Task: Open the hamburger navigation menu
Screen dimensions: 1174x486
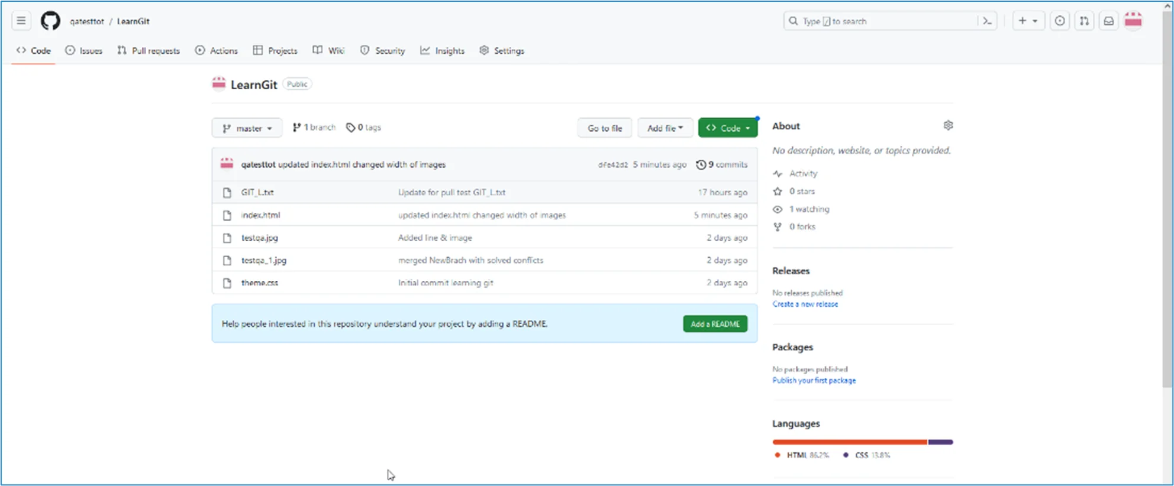Action: 21,21
